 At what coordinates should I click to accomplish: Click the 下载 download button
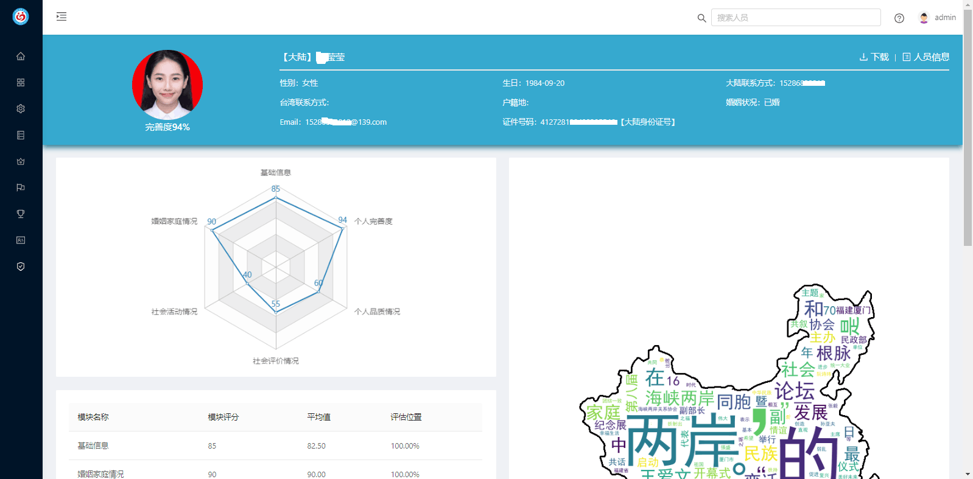[874, 57]
